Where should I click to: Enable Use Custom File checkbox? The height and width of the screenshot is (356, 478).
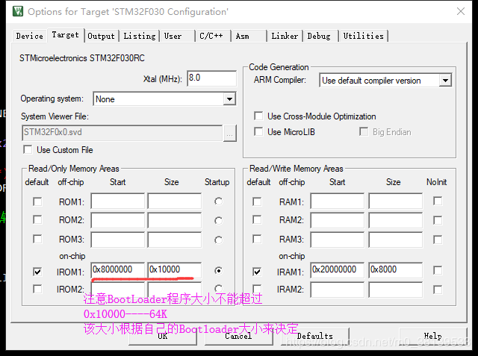click(28, 149)
